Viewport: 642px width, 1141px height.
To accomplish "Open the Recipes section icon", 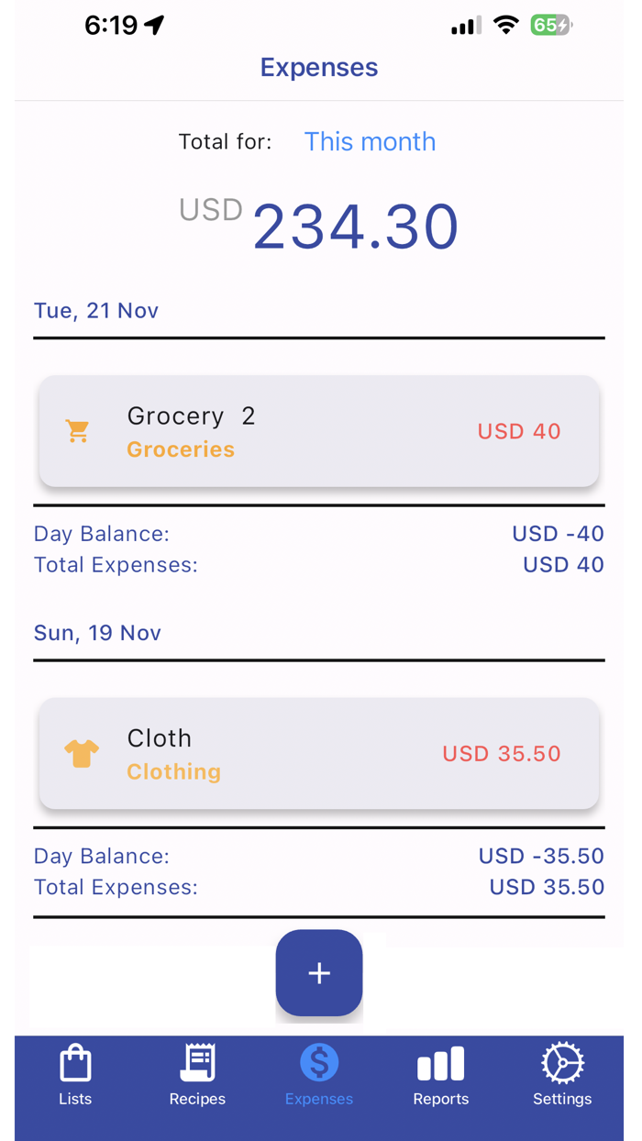I will pyautogui.click(x=197, y=1064).
